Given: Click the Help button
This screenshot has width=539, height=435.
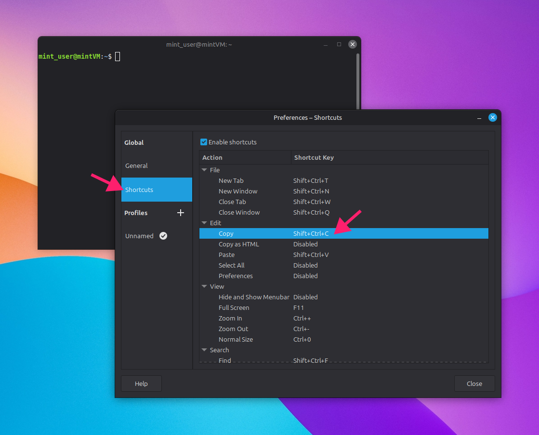Looking at the screenshot, I should [141, 384].
